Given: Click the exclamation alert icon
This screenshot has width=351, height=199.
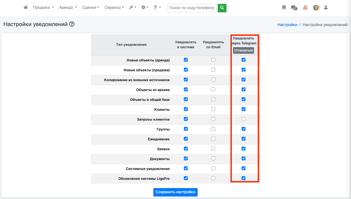Looking at the screenshot, I should (x=316, y=8).
